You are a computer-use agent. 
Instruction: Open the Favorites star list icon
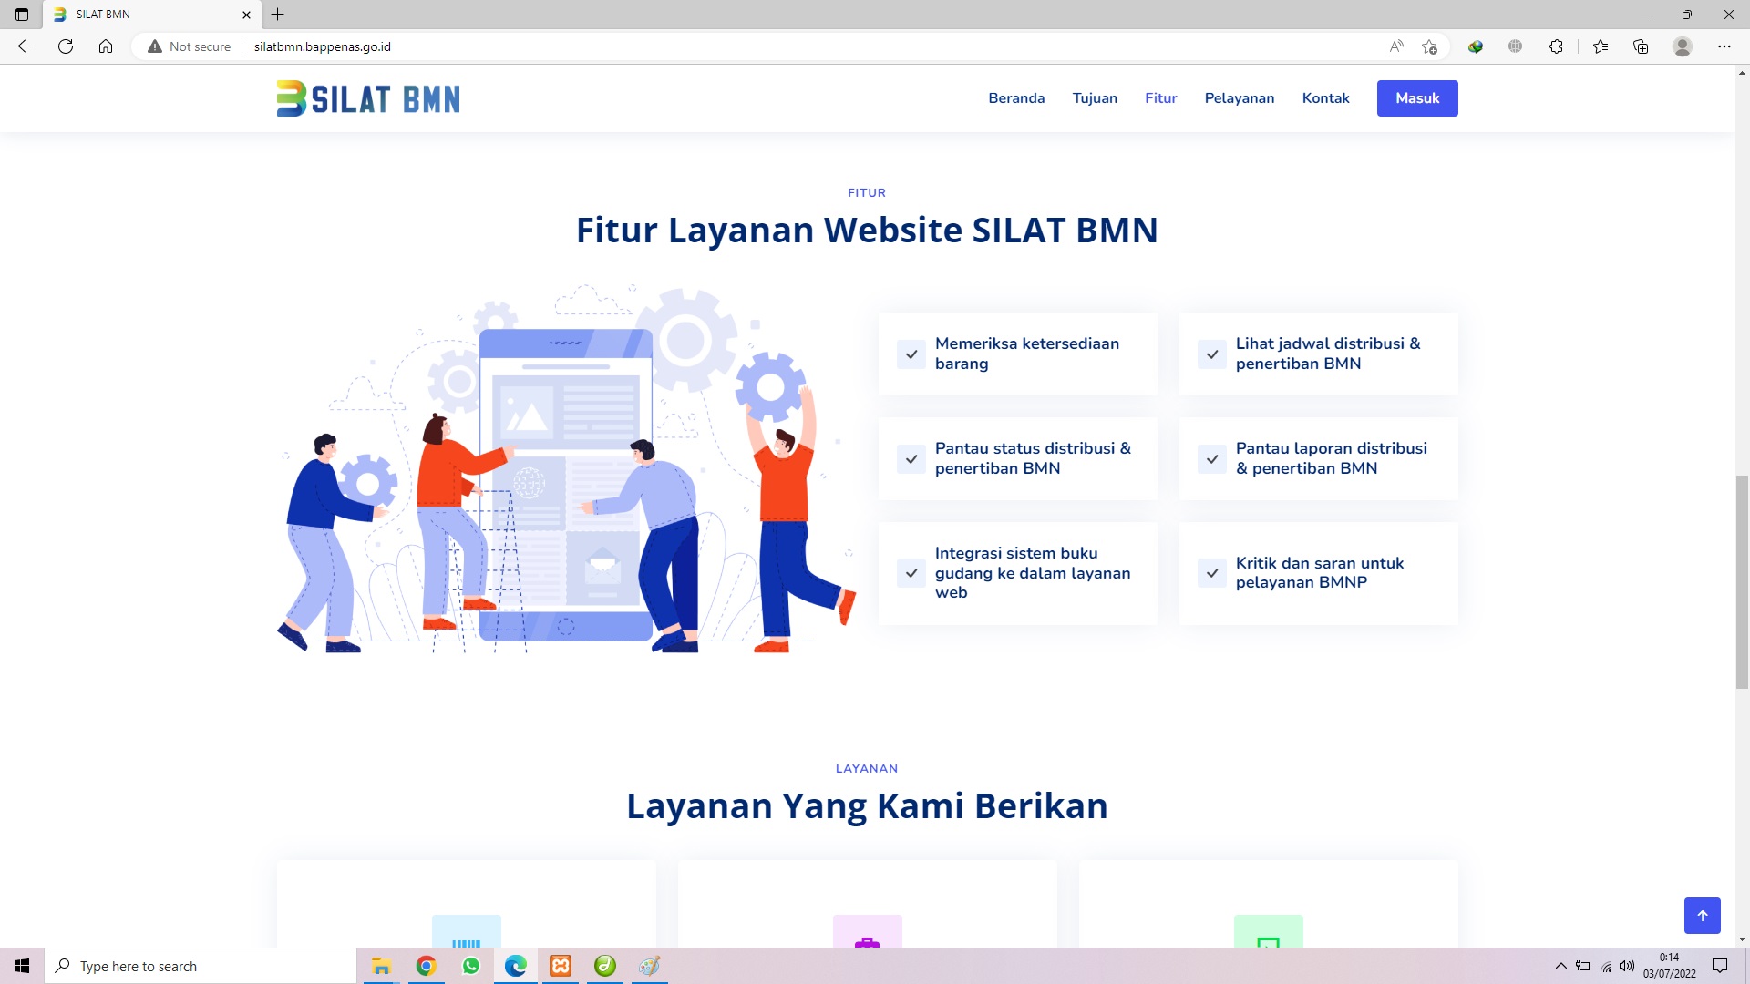[x=1601, y=46]
